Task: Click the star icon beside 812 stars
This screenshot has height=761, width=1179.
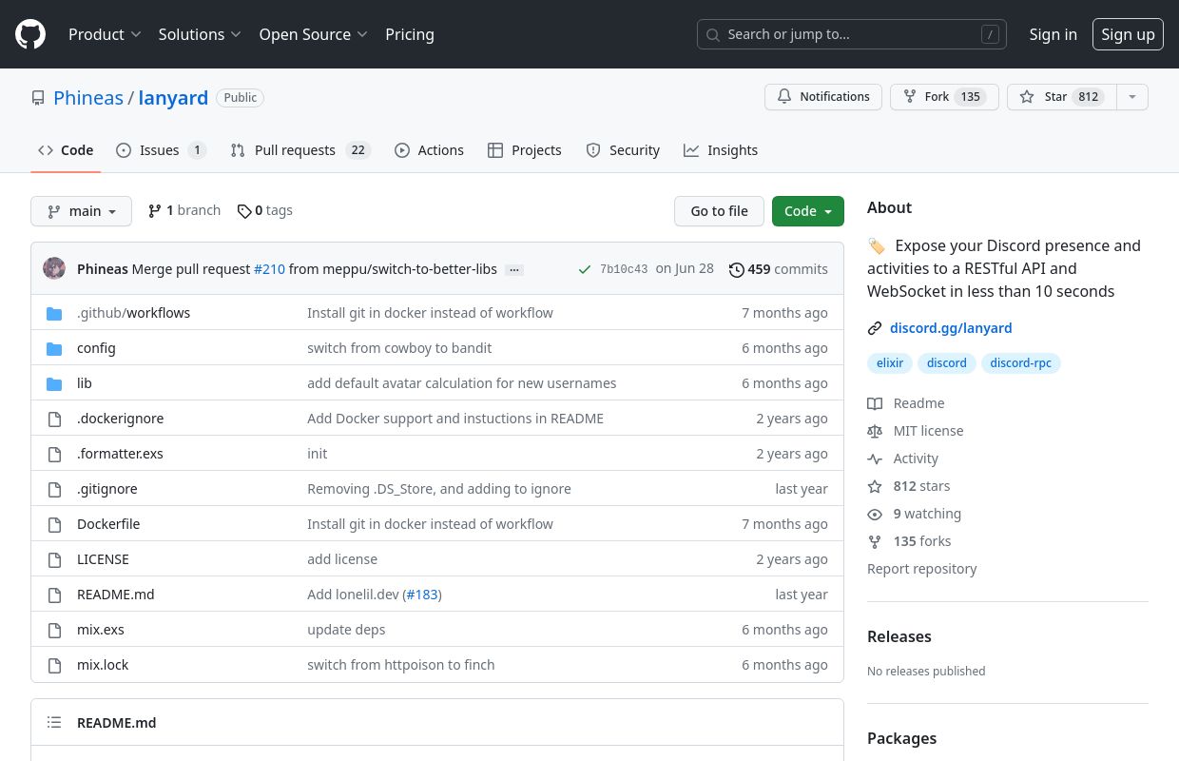Action: [x=875, y=486]
